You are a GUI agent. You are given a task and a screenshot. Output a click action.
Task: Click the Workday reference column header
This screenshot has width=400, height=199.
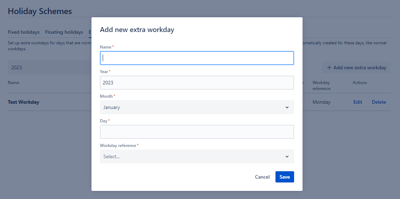[321, 85]
